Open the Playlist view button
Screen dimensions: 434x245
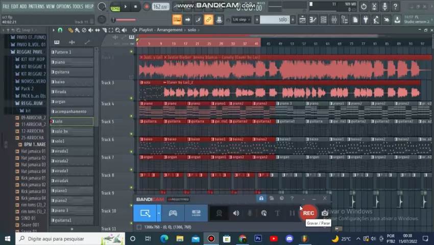(x=302, y=19)
